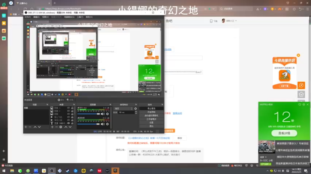Image resolution: width=311 pixels, height=174 pixels.
Task: Click 开始录制 button in OBS
Action: click(151, 112)
